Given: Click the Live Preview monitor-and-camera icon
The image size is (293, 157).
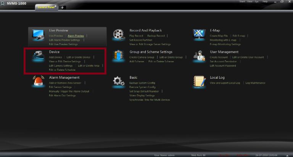Looking at the screenshot, I should pos(38,35).
